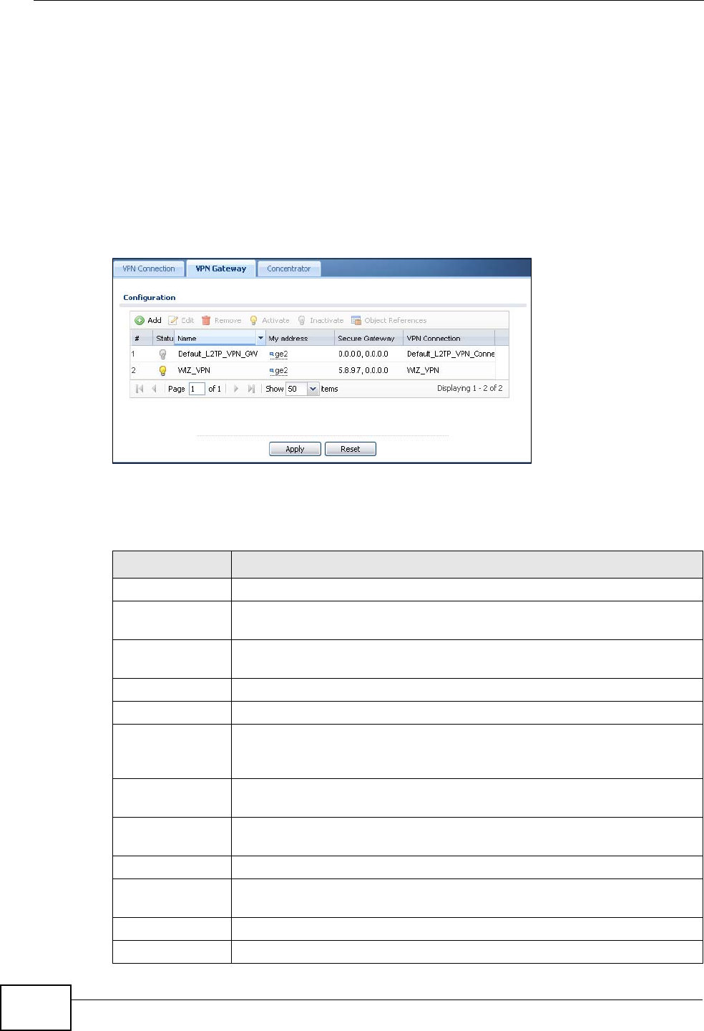
Task: Click WIZ_VPN in the VPN Connection column
Action: click(x=424, y=371)
